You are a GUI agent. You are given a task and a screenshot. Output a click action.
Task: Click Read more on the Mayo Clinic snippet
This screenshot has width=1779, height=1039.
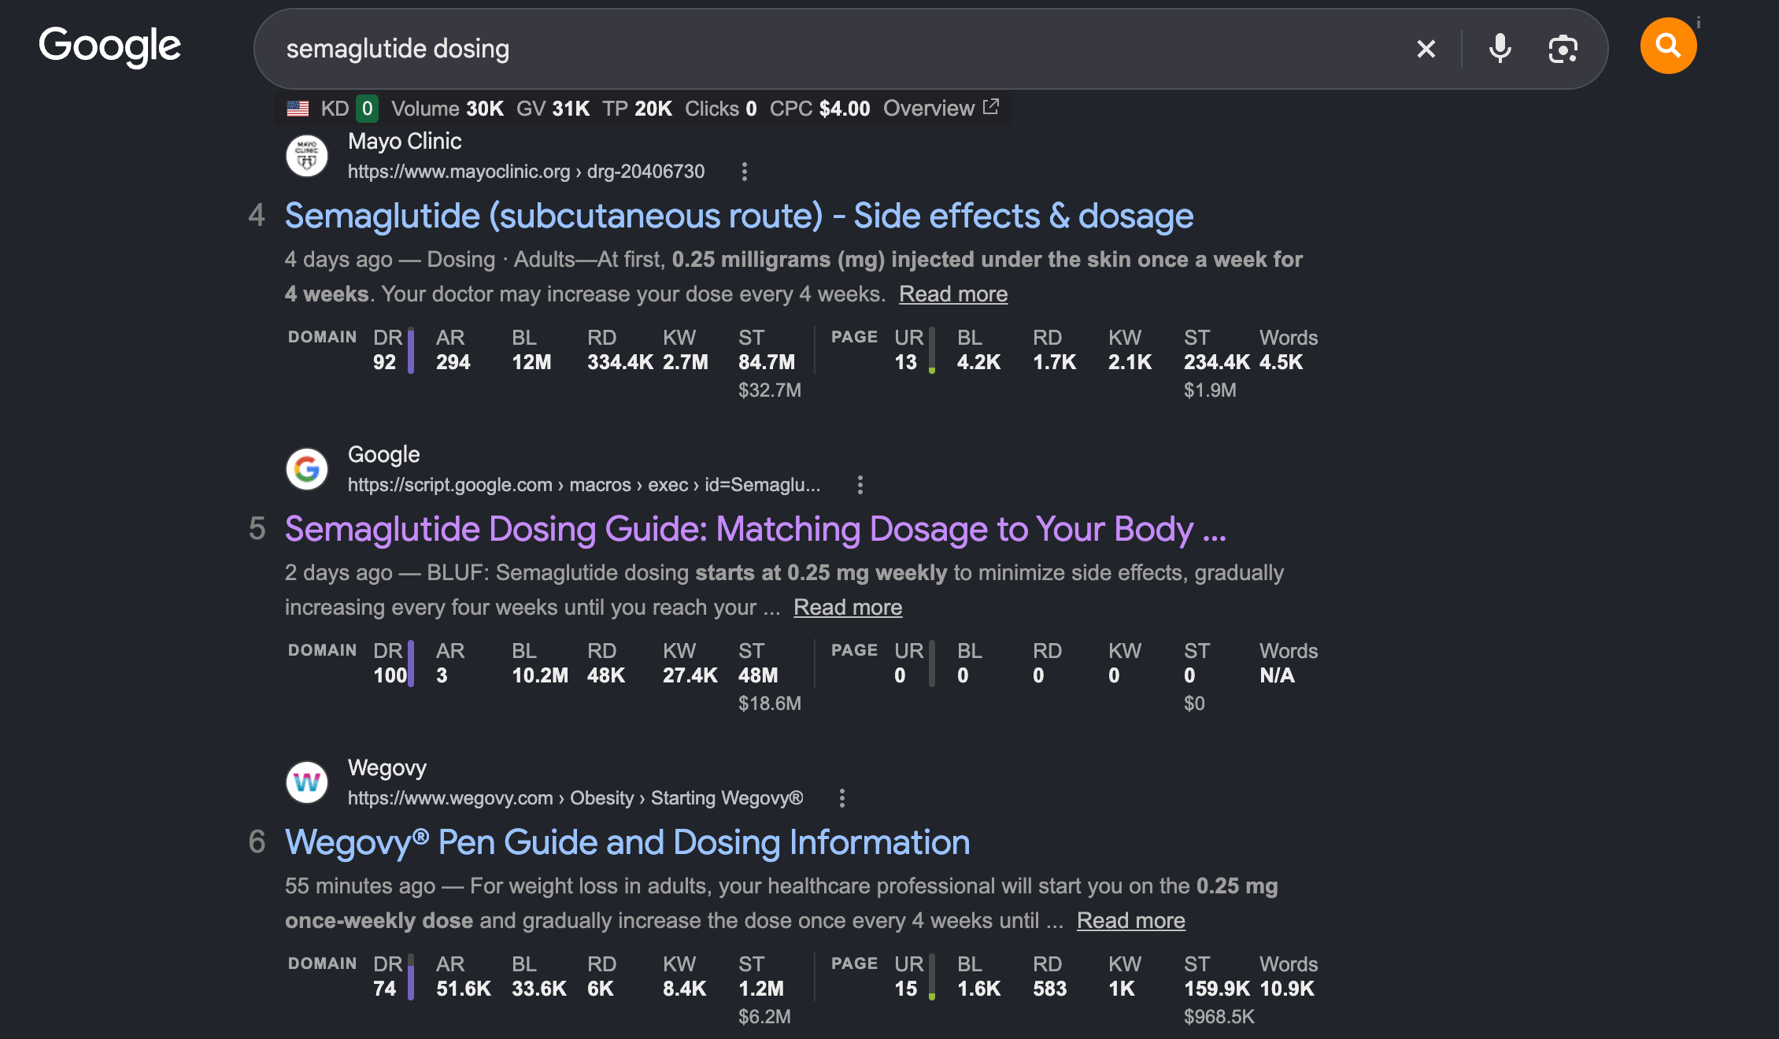coord(953,294)
